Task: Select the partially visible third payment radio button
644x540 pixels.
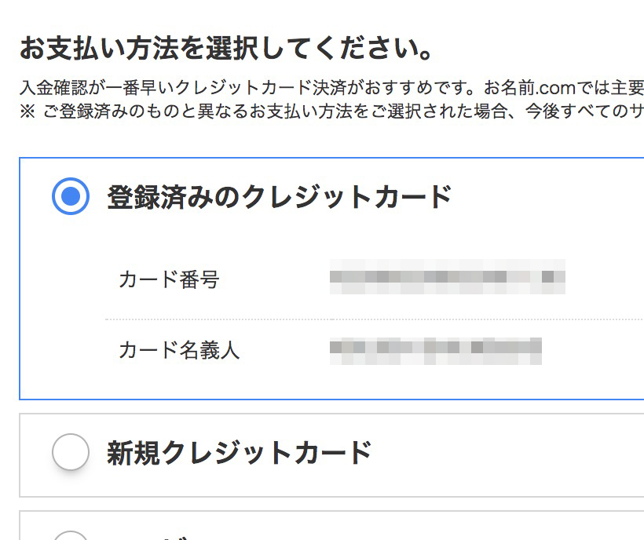Action: 71,535
